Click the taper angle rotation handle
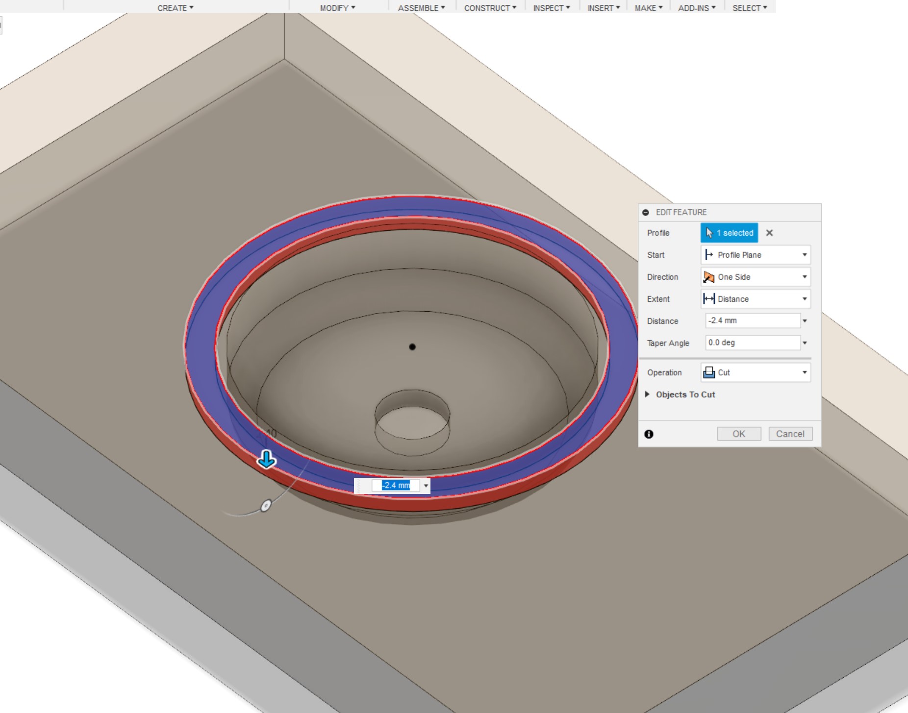Viewport: 908px width, 713px height. coord(266,506)
